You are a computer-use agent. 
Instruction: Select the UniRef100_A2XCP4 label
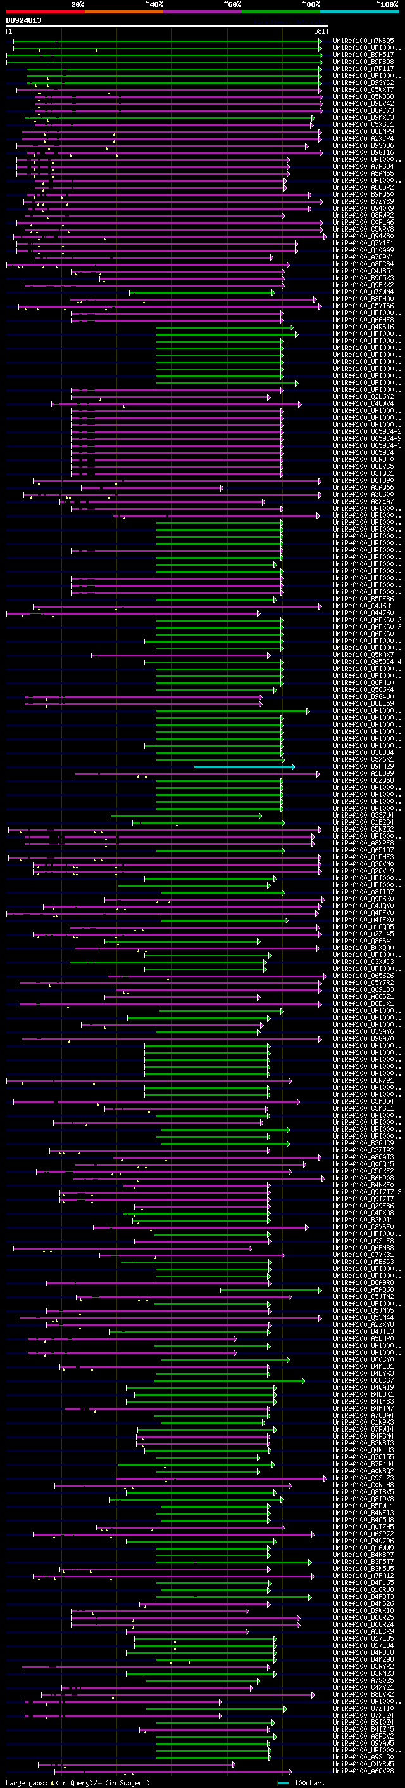click(x=363, y=138)
